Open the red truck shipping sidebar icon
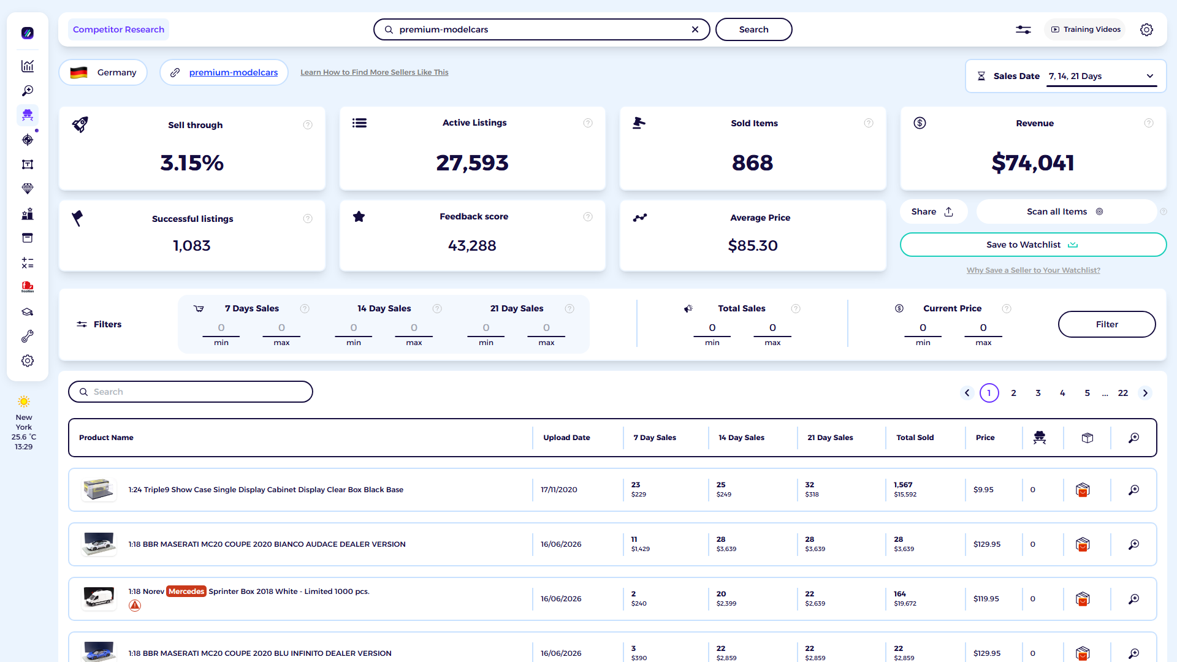Image resolution: width=1177 pixels, height=662 pixels. click(x=28, y=287)
